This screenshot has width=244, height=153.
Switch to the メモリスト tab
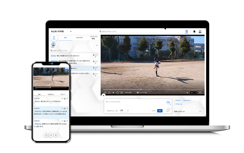[79, 38]
